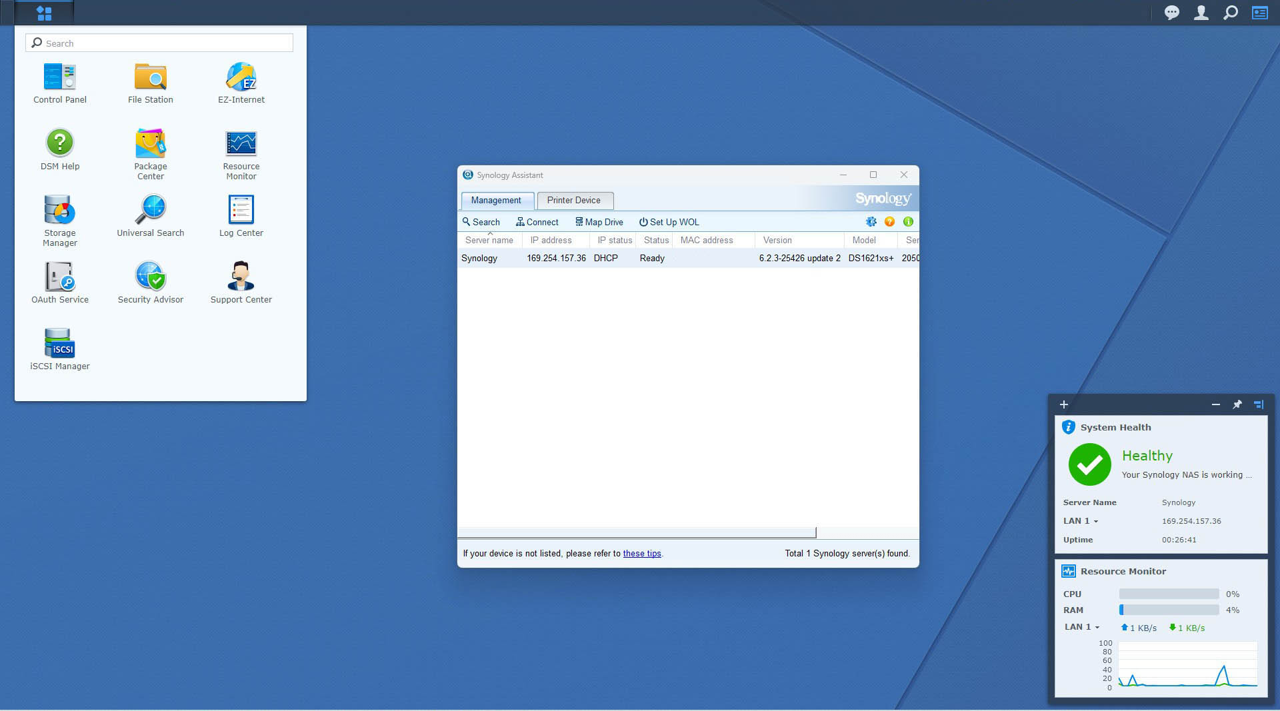Click System Health widget shield icon
The width and height of the screenshot is (1280, 711).
(x=1069, y=427)
